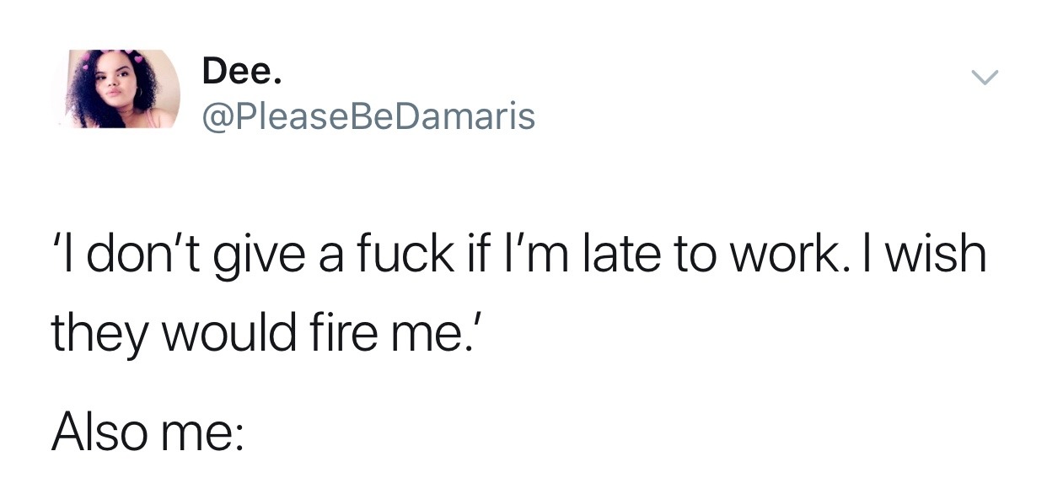Expand the tweet options chevron
The height and width of the screenshot is (478, 1047).
click(983, 78)
